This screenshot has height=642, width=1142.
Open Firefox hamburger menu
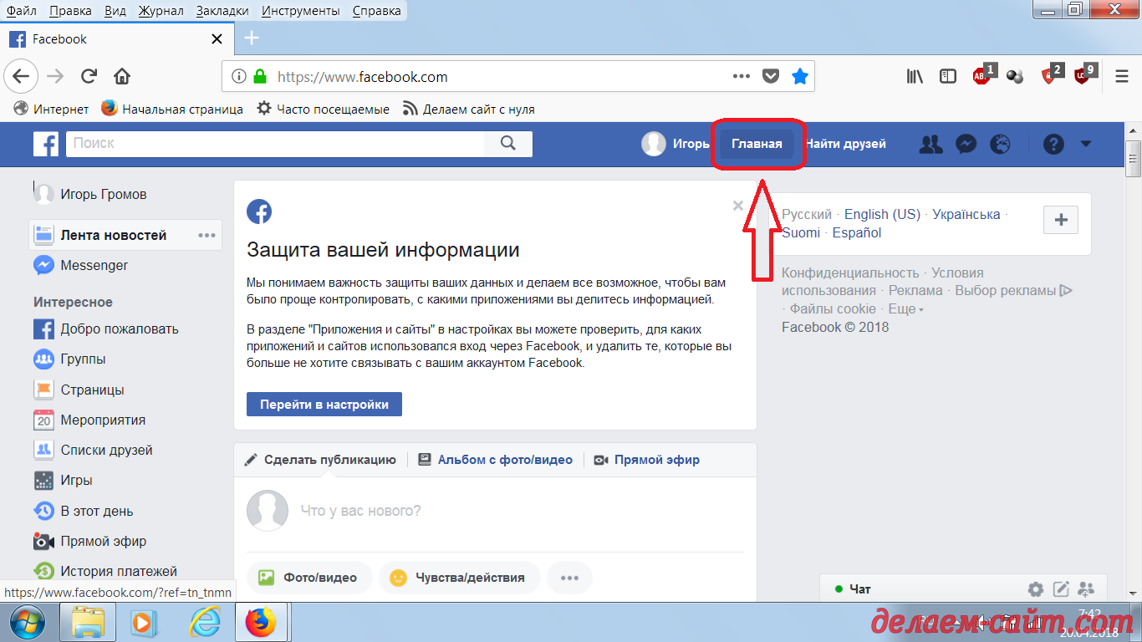[x=1122, y=76]
